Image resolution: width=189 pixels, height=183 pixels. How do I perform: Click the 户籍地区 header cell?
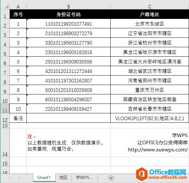click(150, 14)
